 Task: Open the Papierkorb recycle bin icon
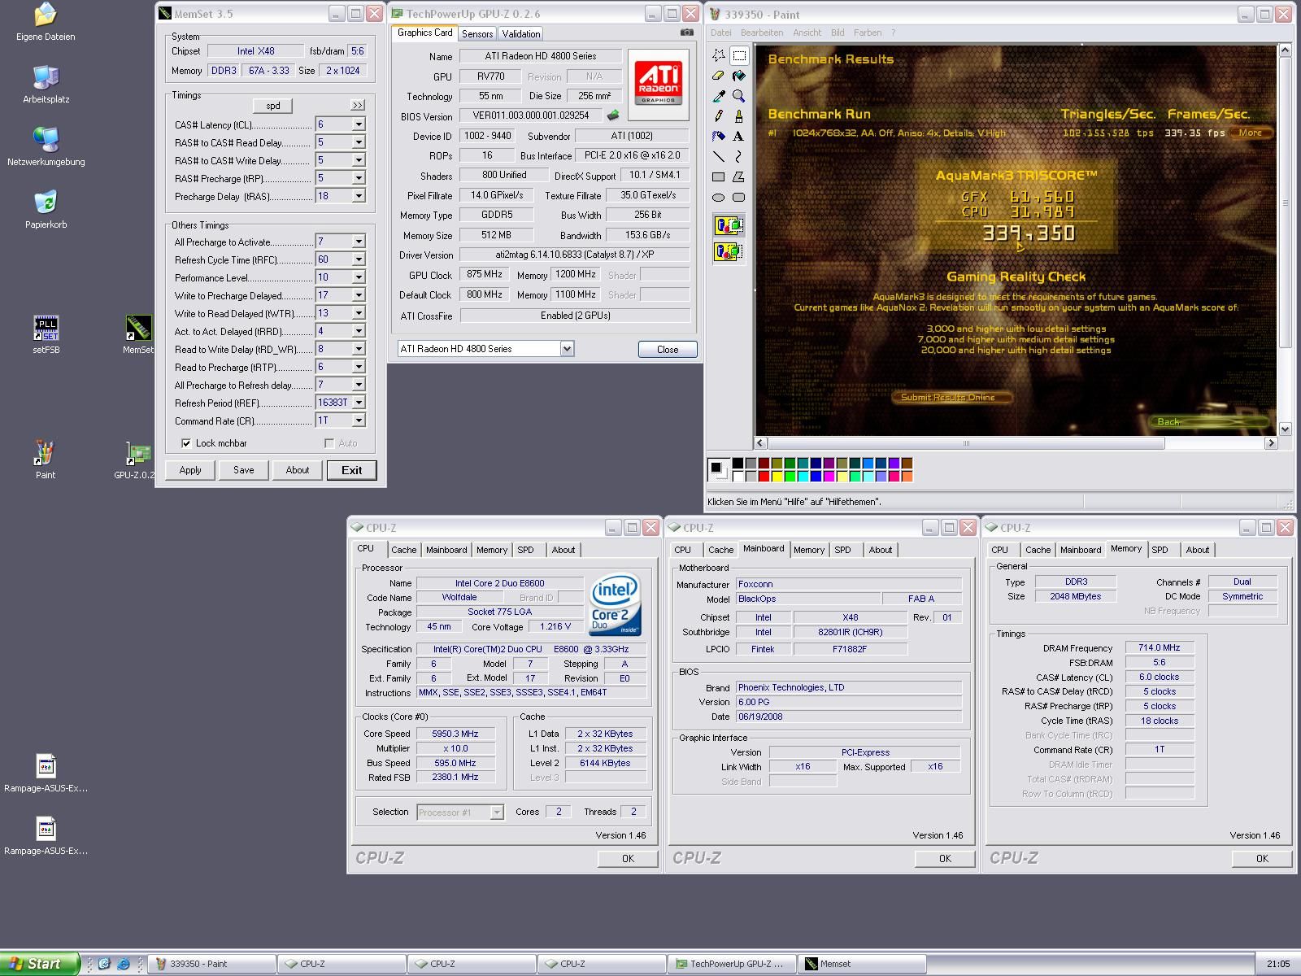tap(46, 209)
